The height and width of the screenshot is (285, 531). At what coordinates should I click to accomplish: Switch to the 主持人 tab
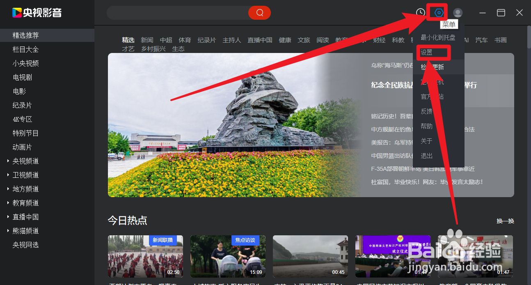pyautogui.click(x=232, y=40)
